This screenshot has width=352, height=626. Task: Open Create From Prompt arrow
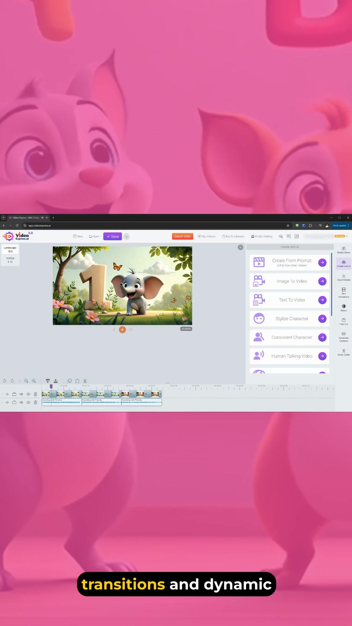pos(322,262)
